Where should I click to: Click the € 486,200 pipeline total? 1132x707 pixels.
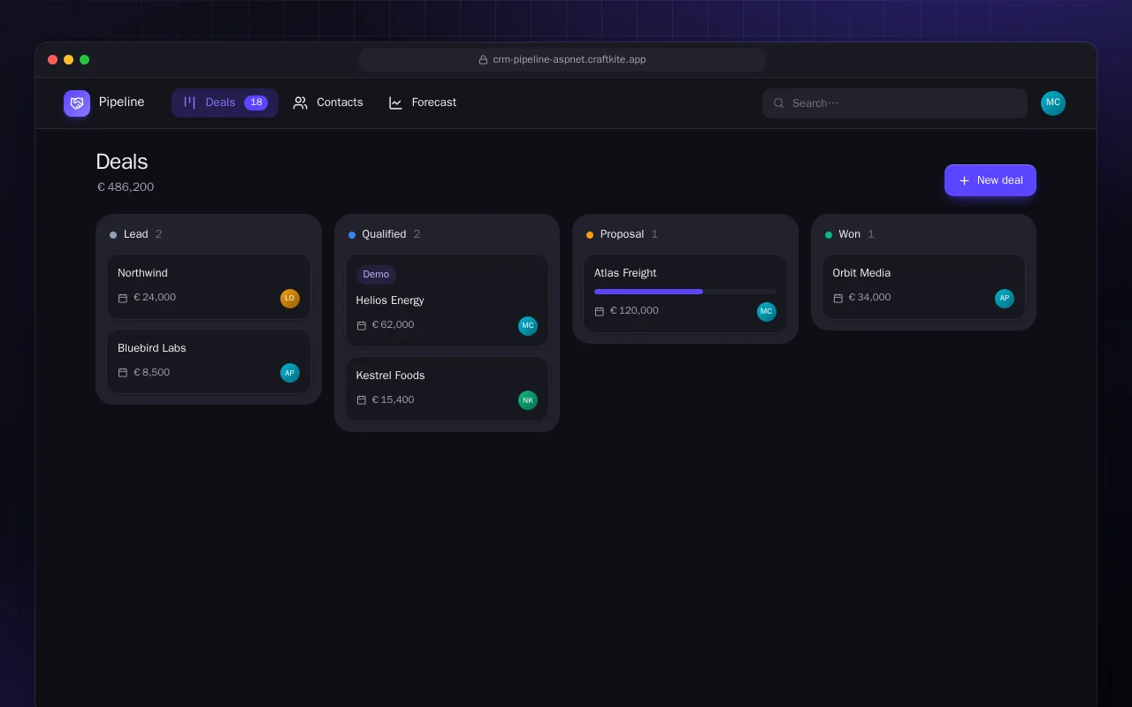point(126,187)
